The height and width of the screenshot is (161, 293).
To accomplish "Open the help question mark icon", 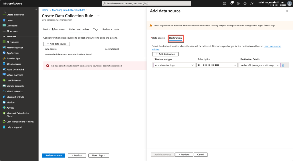I will [245, 3].
